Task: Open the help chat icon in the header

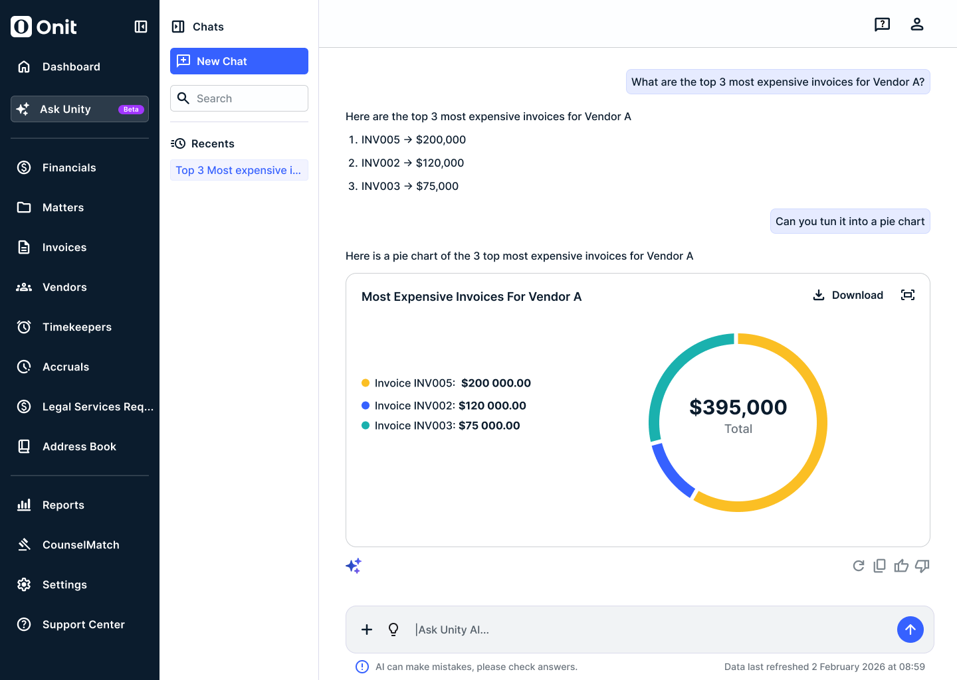Action: [882, 25]
